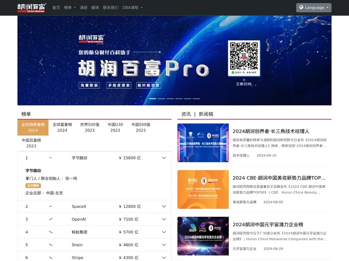Screen dimensions: 349x261
Task: Click the 美妆新势力品牌 tag
Action: tap(244, 202)
